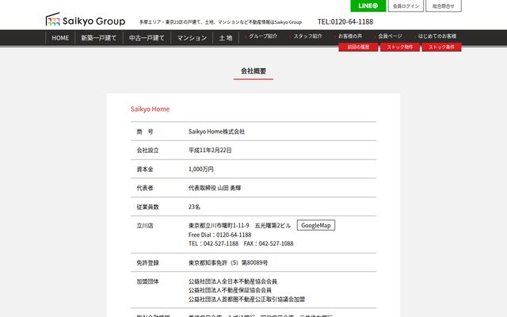The image size is (507, 317).
Task: Click TEL：042-527-1188 text
Action: tap(213, 243)
